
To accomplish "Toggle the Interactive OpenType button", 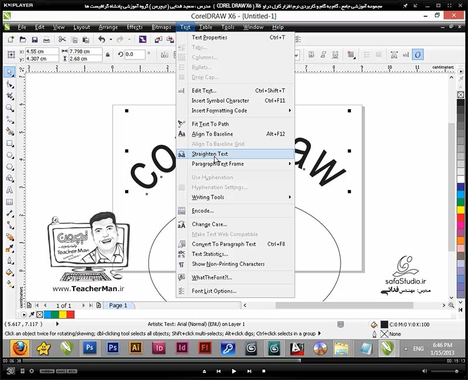I will point(418,54).
